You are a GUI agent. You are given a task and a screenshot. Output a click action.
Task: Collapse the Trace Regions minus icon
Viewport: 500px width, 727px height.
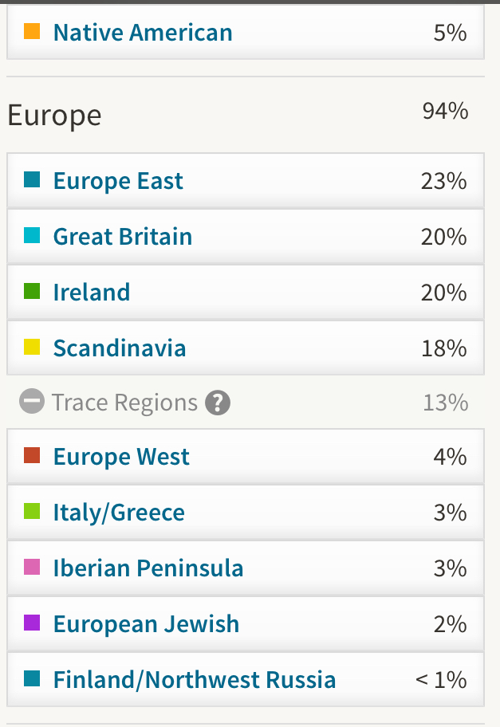(x=32, y=401)
